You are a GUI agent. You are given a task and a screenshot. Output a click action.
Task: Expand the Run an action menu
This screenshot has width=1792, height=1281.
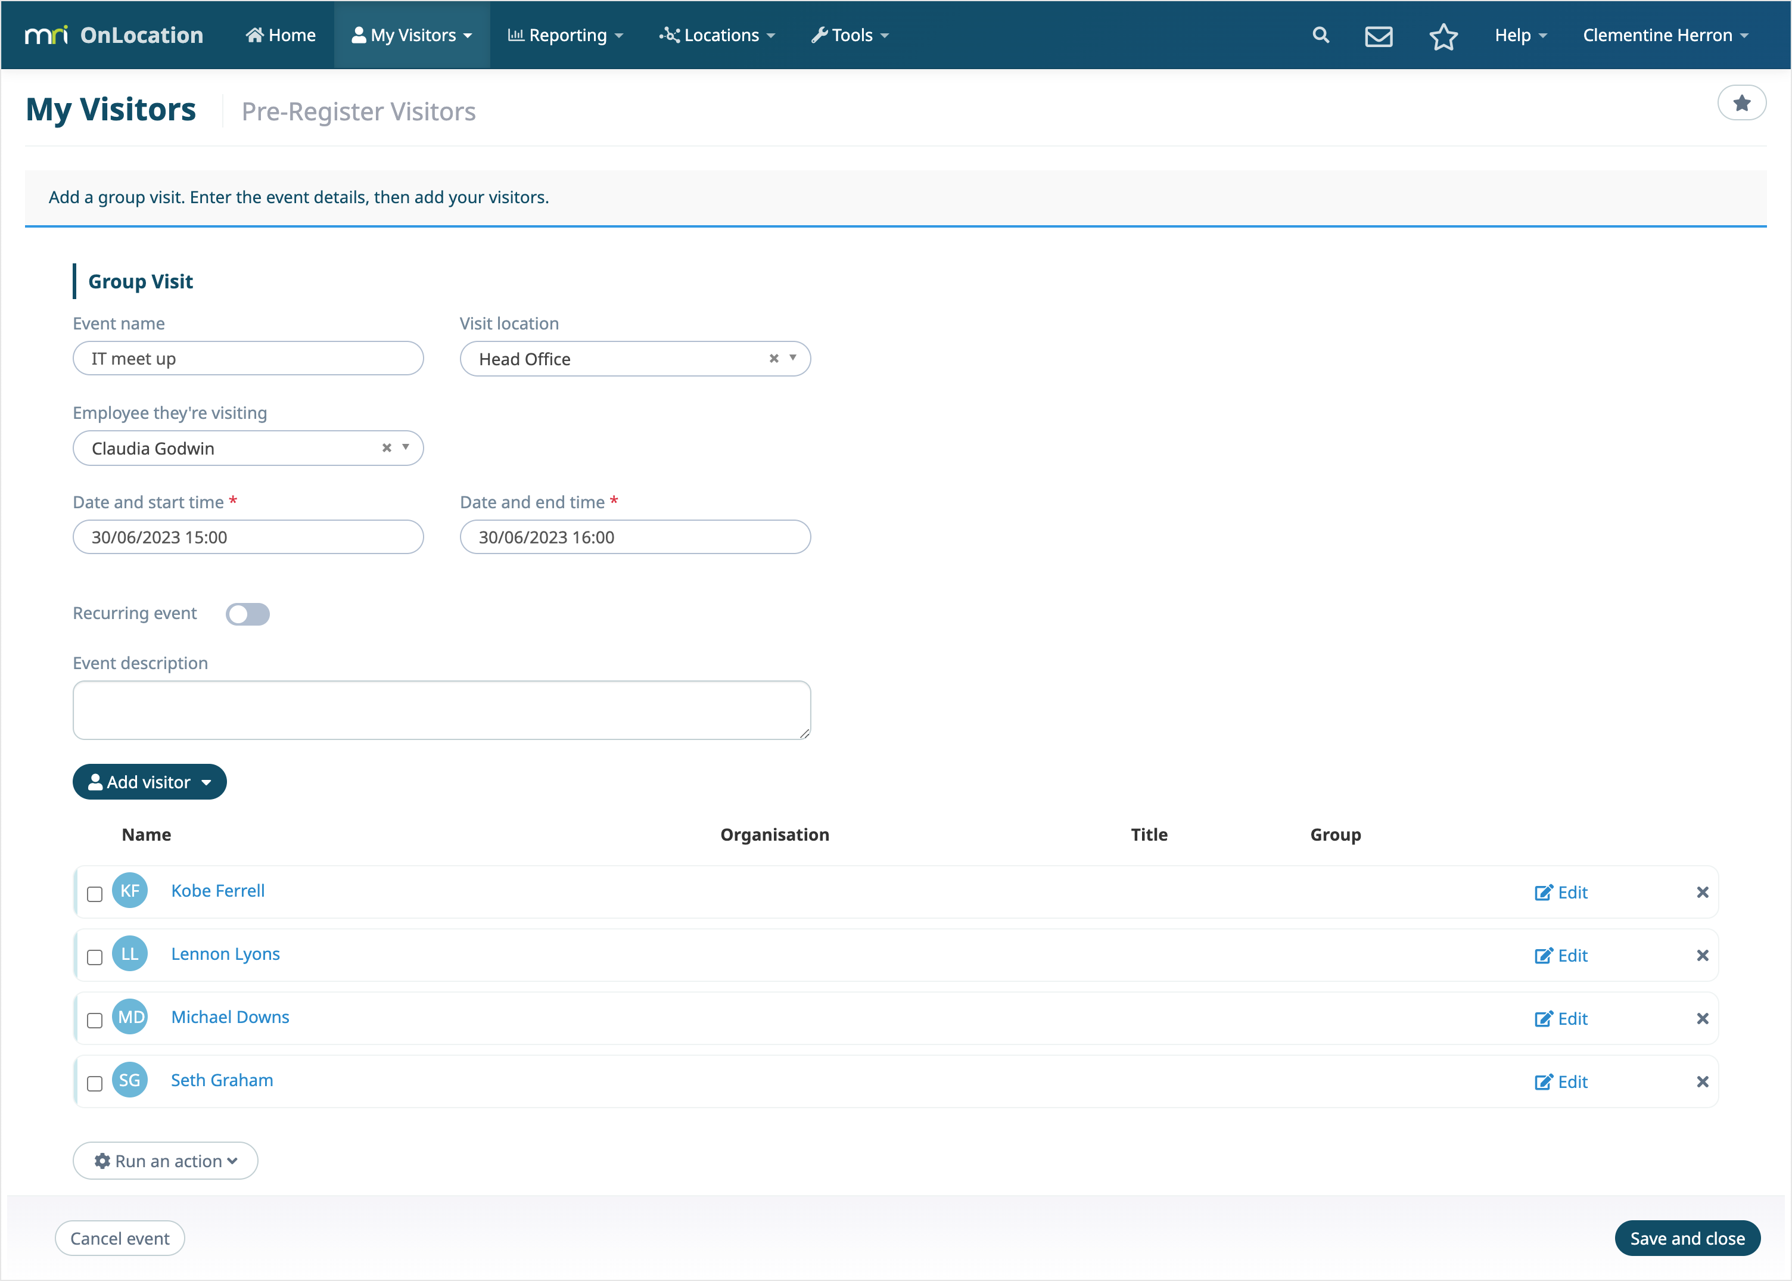point(166,1160)
